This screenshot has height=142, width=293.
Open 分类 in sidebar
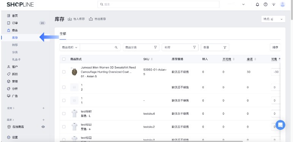click(15, 52)
